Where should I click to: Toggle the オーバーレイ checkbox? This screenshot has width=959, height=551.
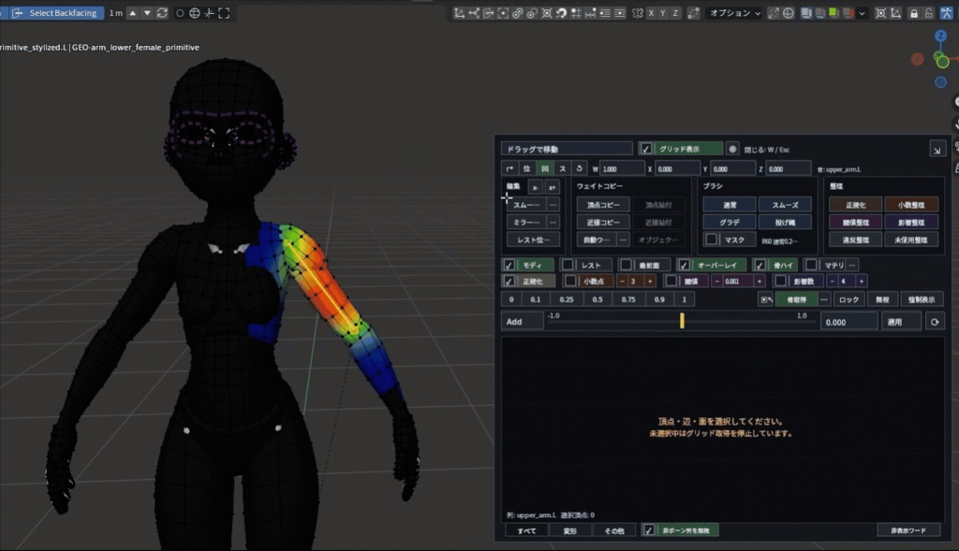pyautogui.click(x=684, y=265)
